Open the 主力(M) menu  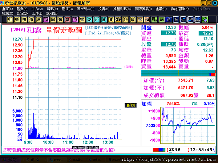click(x=37, y=9)
